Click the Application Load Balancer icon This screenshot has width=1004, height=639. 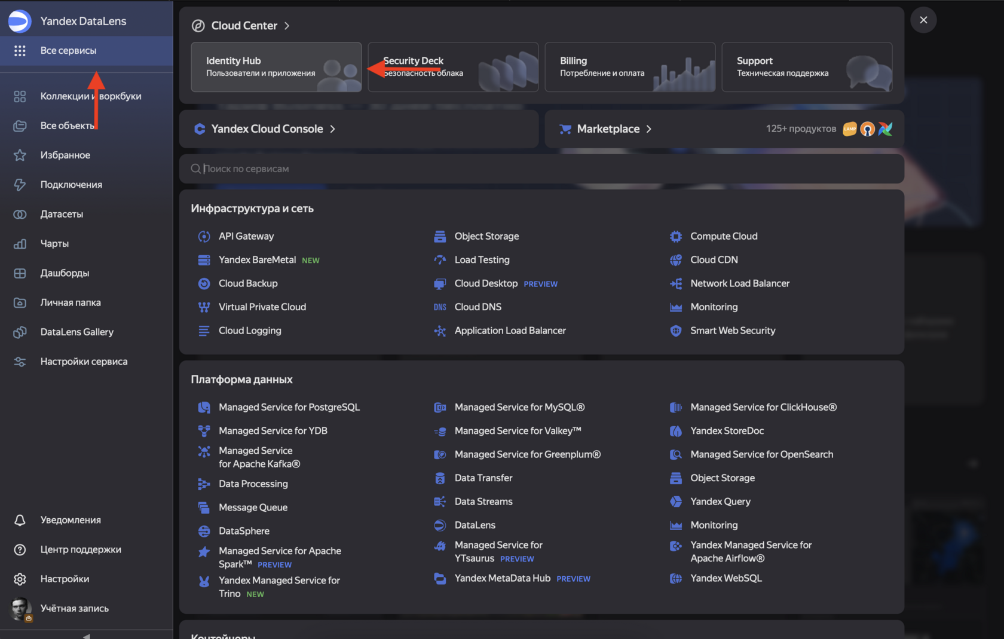440,331
